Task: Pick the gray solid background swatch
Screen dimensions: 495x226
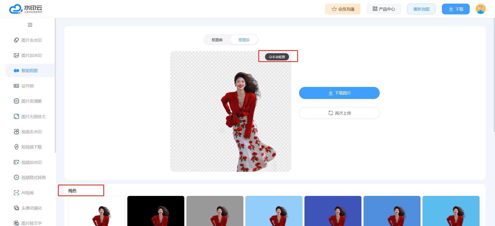Action: click(x=215, y=211)
